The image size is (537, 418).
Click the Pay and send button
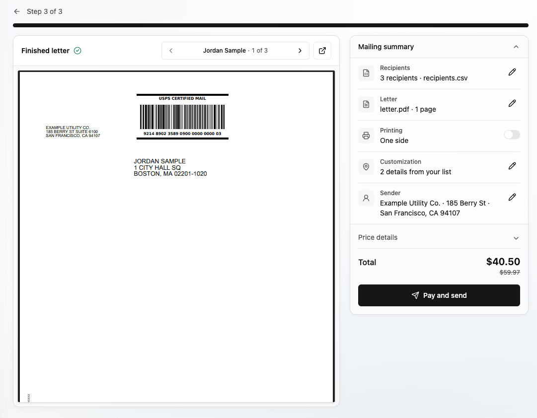pyautogui.click(x=439, y=295)
